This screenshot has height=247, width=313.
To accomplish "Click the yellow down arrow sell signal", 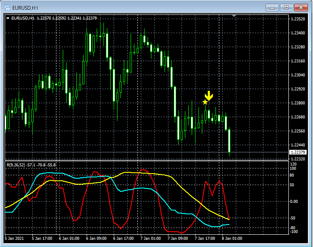I will pyautogui.click(x=209, y=95).
